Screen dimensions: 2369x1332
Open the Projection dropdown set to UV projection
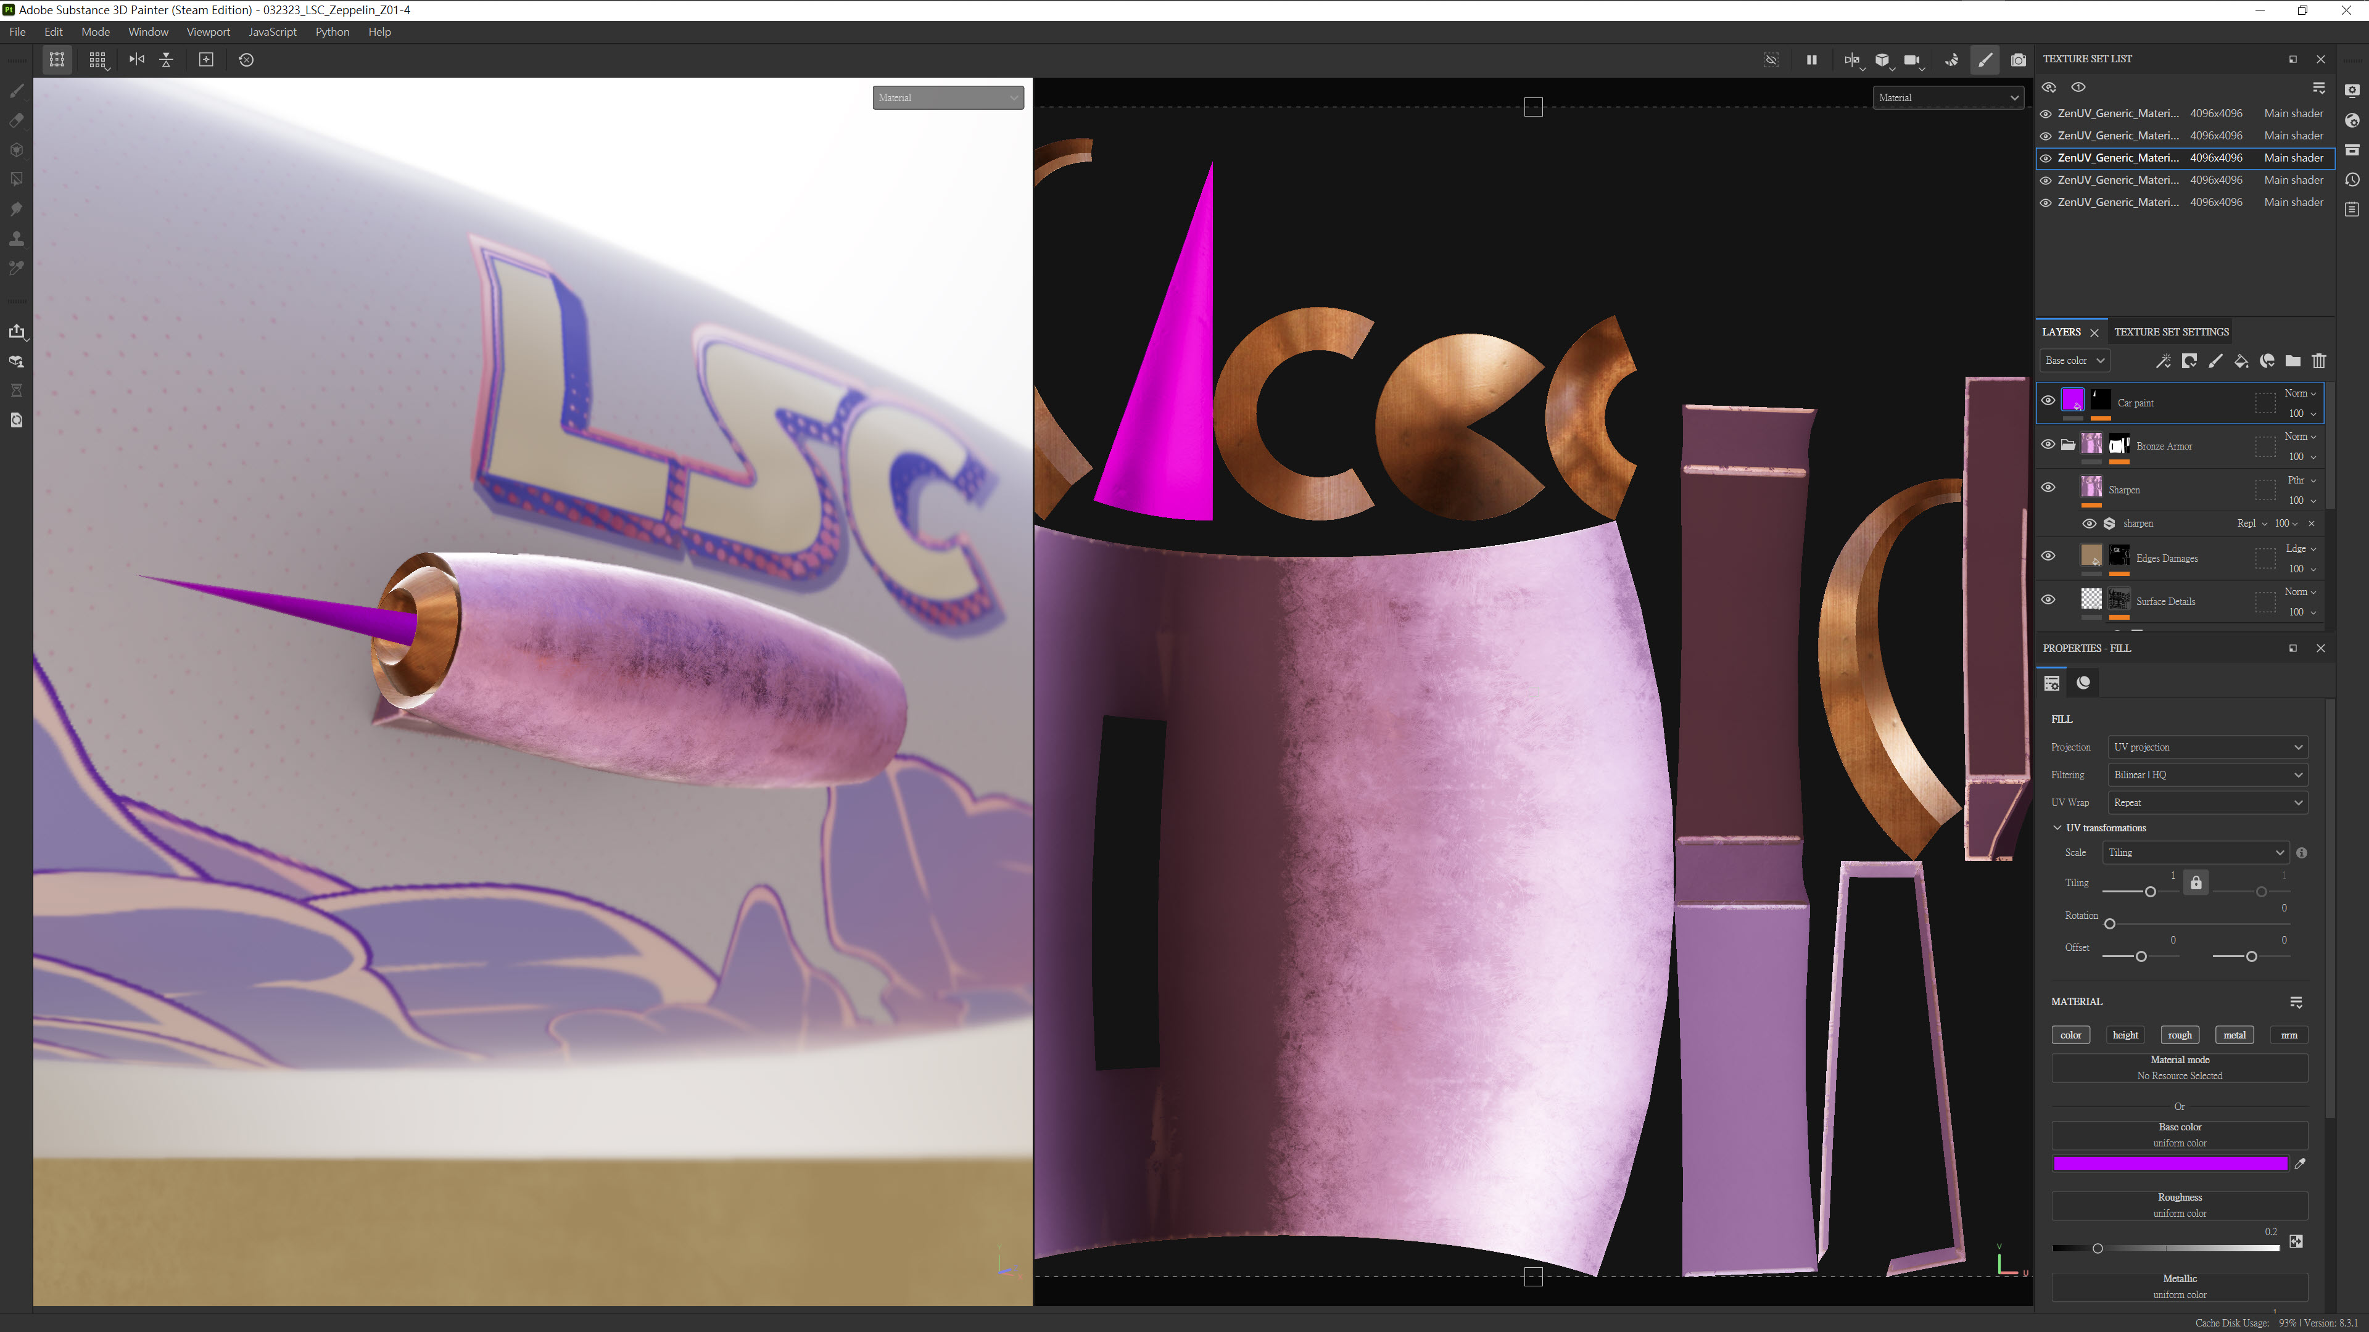coord(2207,747)
